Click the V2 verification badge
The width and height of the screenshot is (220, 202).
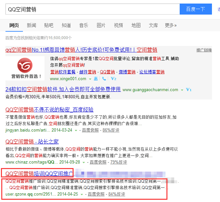(113, 79)
